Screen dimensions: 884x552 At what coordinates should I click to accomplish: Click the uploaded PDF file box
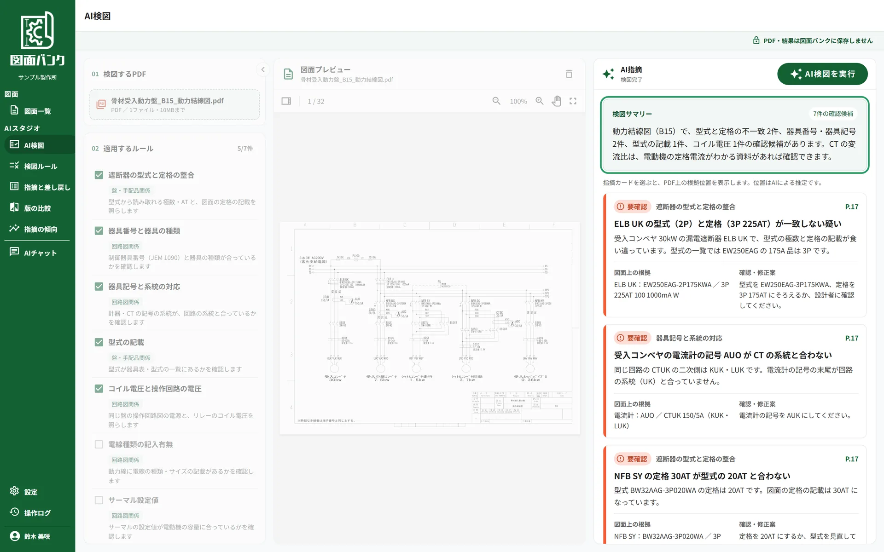174,105
